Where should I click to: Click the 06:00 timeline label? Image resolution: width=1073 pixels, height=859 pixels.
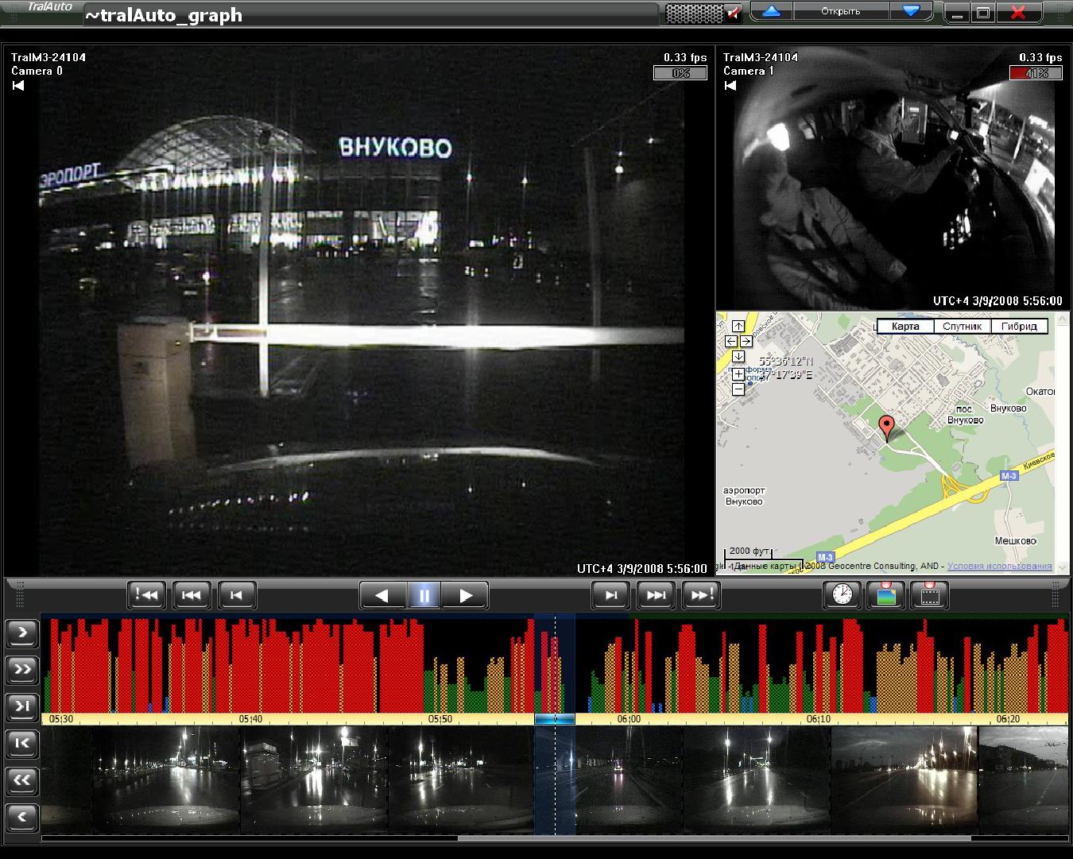627,719
